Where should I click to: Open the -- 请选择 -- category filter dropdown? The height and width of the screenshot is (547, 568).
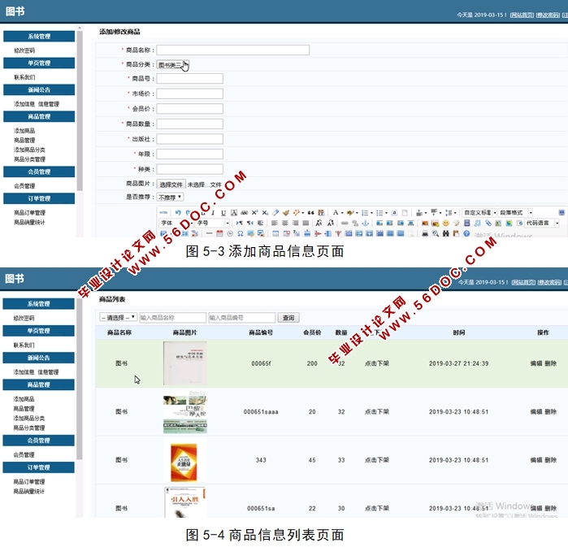pos(118,317)
